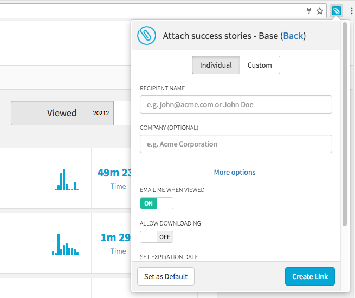Click the Back link in header
The image size is (355, 298).
(x=293, y=36)
